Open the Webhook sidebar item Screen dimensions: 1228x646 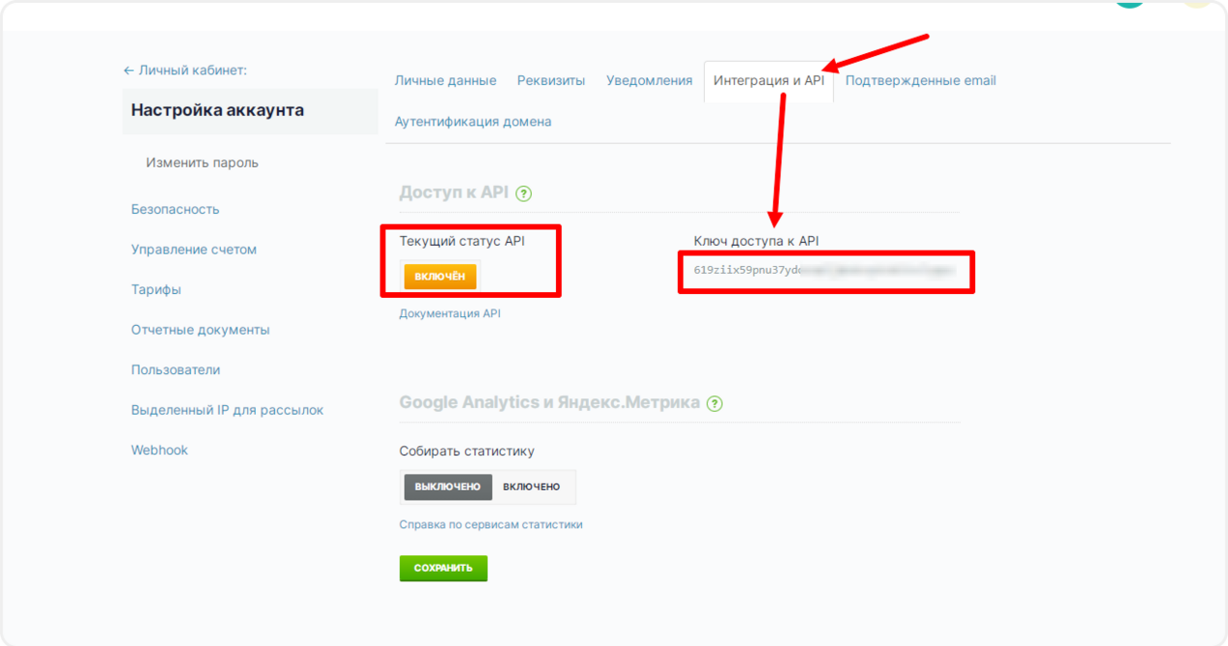click(159, 450)
